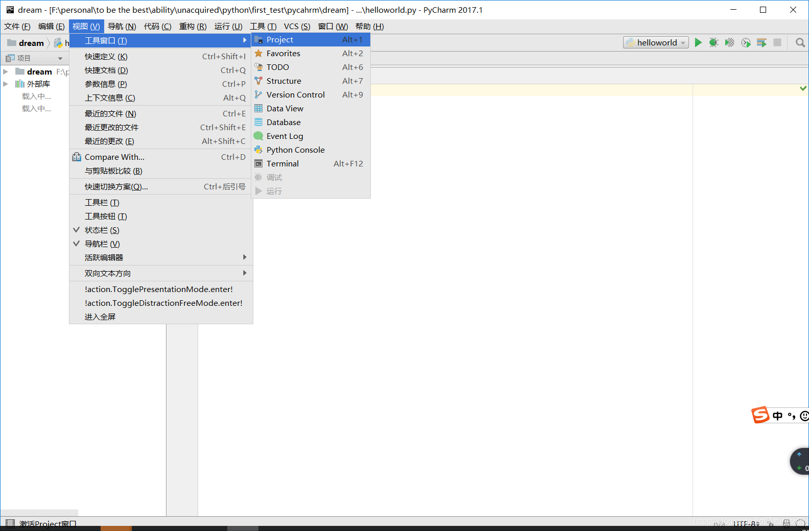Click the TODO list icon
Viewport: 809px width, 531px height.
tap(258, 67)
